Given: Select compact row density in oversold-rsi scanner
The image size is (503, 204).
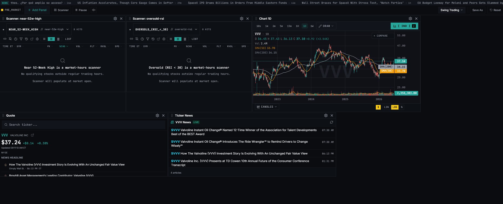Looking at the screenshot, I should [x=171, y=39].
